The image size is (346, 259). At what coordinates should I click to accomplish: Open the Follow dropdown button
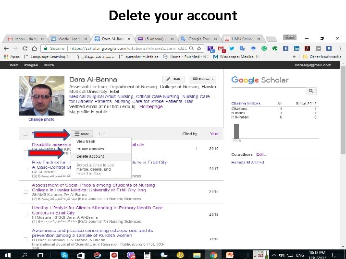coord(203,79)
